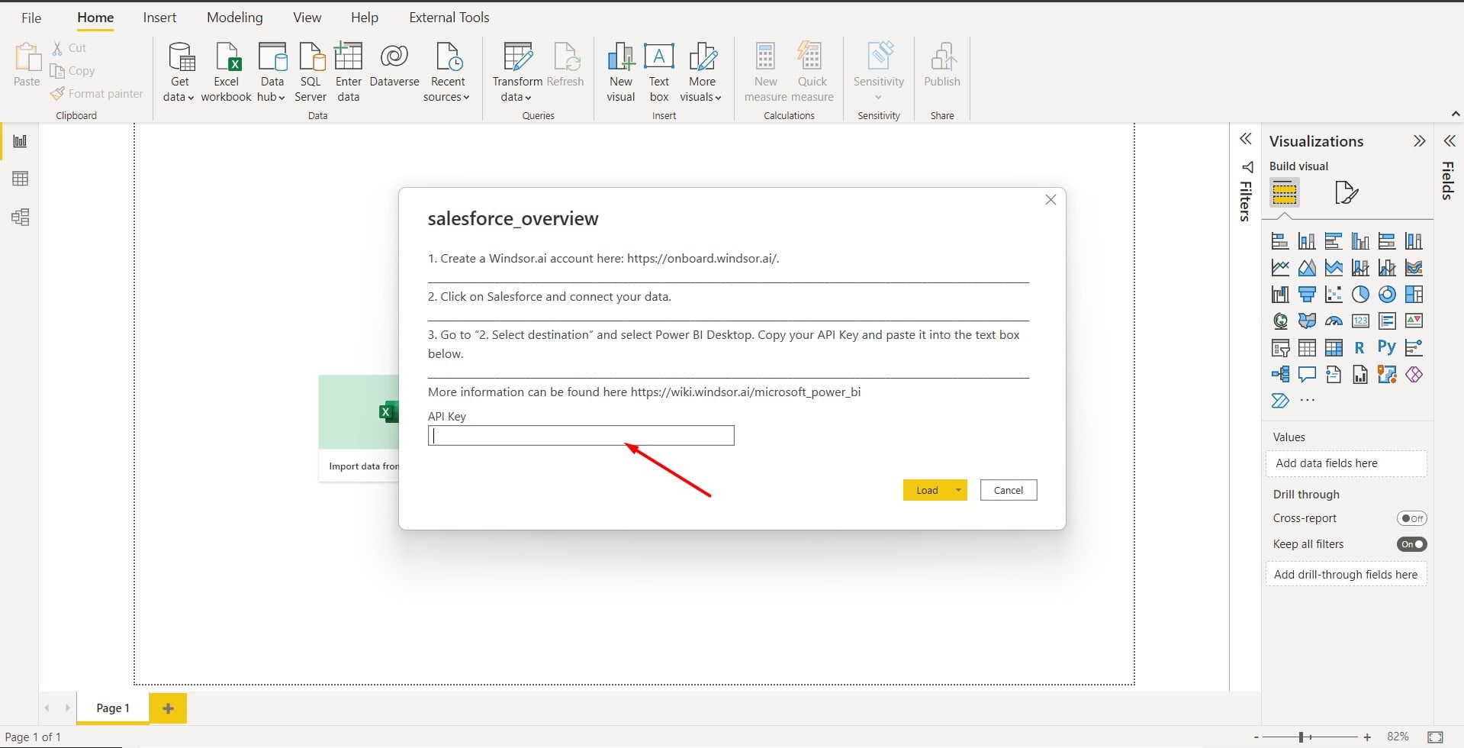Select the Gauge visual
The image size is (1464, 748).
1334,321
